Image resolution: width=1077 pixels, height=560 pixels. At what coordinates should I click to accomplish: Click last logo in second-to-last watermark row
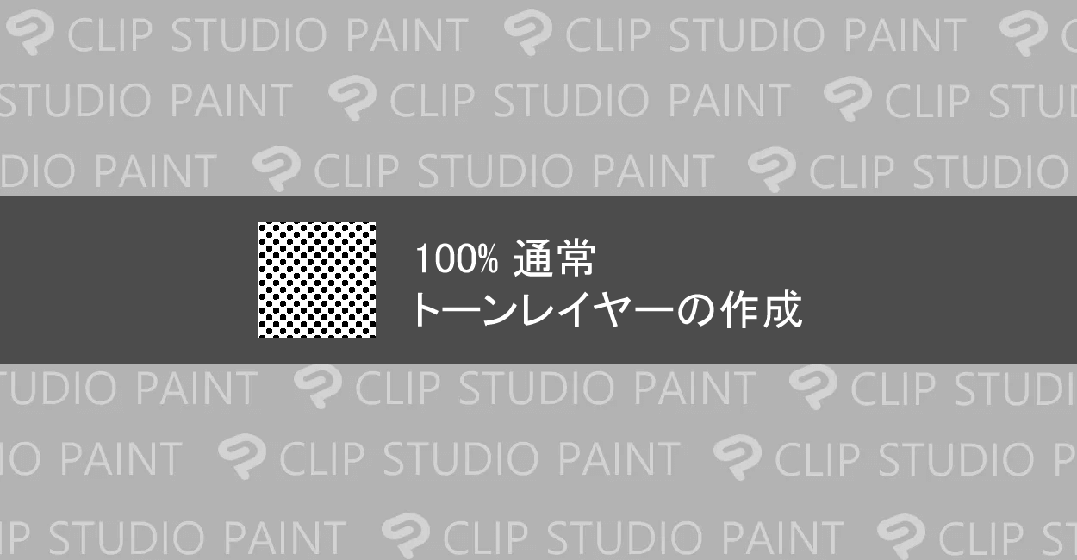point(739,457)
